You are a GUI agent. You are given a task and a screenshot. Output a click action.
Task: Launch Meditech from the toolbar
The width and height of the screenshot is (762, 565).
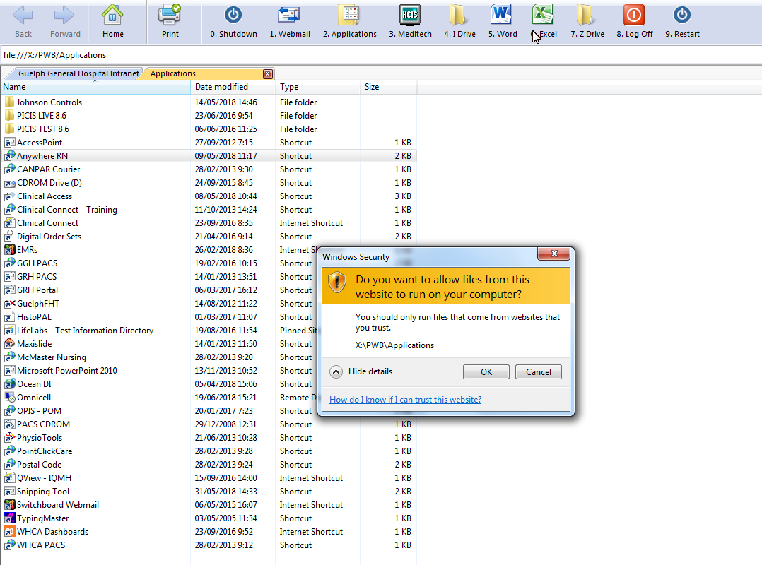coord(410,15)
